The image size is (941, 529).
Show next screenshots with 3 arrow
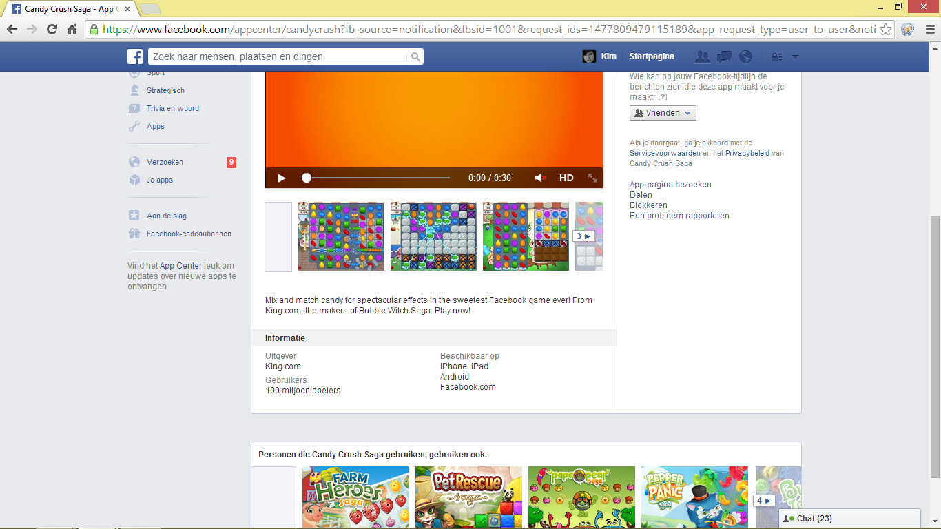click(583, 236)
